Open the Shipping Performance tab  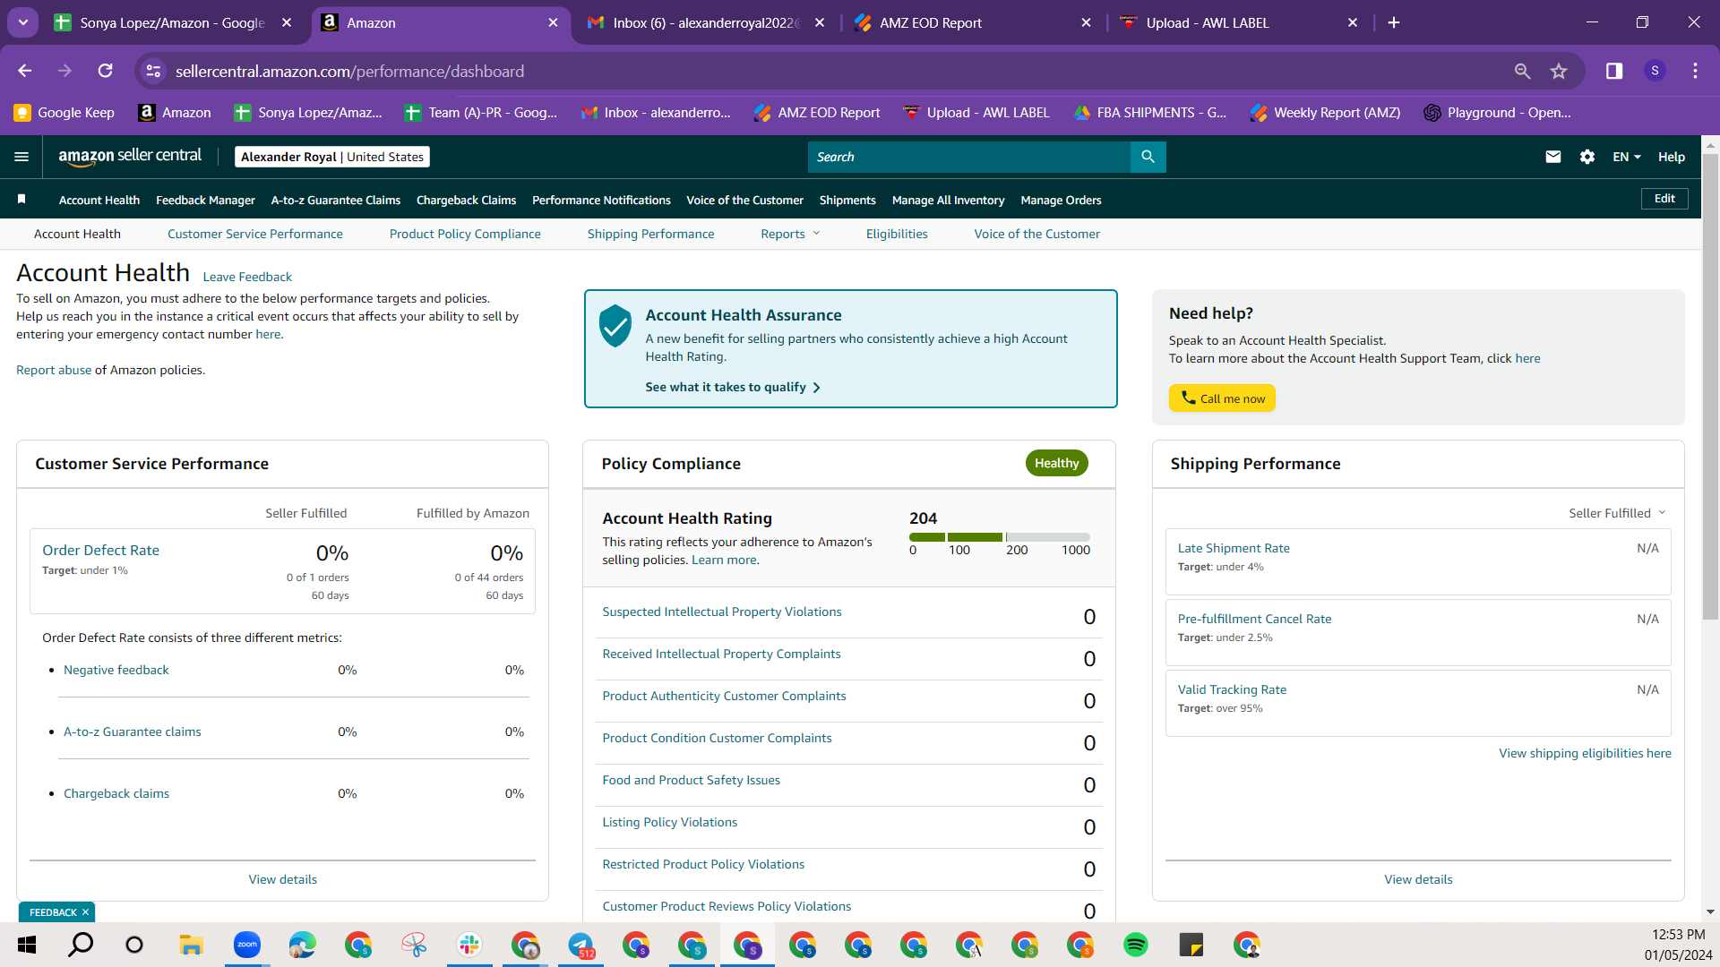pos(651,234)
